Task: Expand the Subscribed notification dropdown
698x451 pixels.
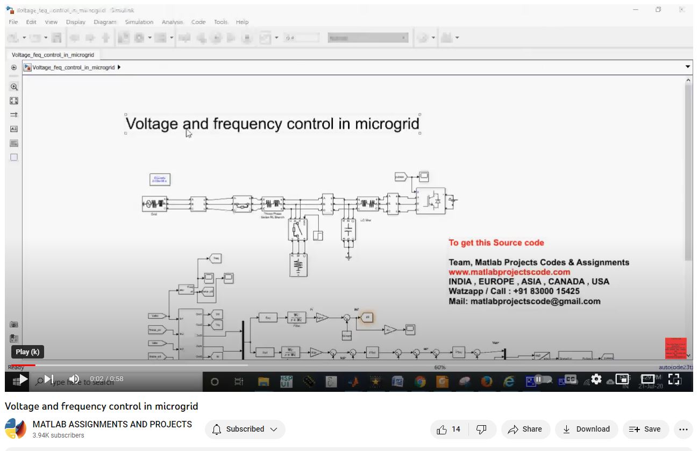Action: point(245,429)
